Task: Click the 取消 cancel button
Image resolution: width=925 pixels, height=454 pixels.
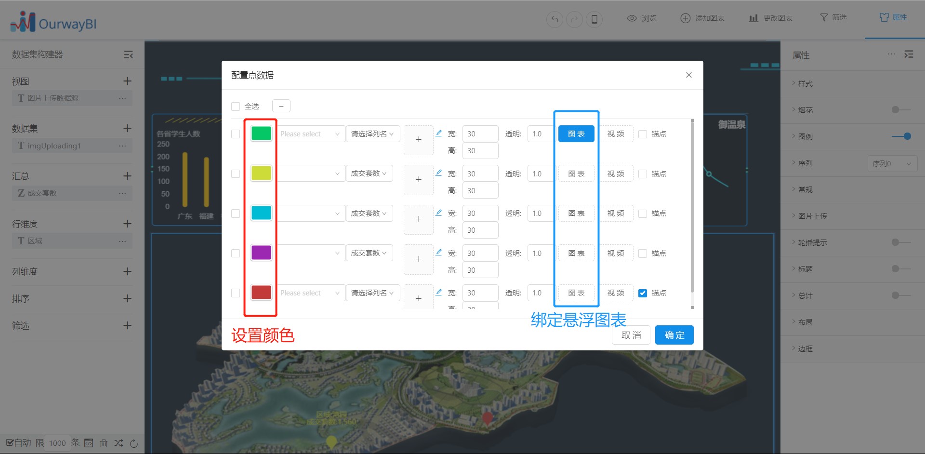Action: (x=631, y=335)
